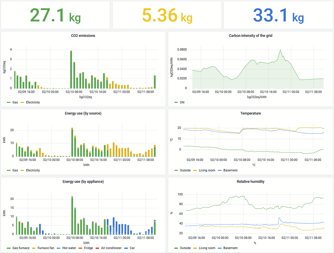The width and height of the screenshot is (334, 253).
Task: Click the blue 33.1 kg stat panel
Action: [x=277, y=15]
